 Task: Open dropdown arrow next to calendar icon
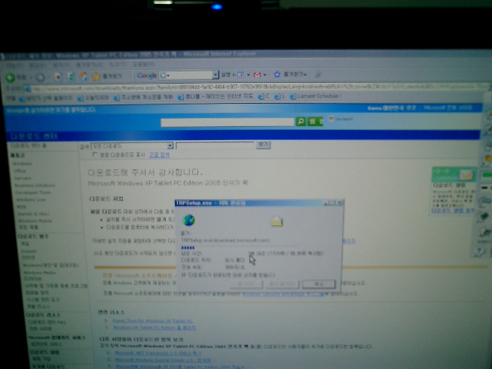point(248,75)
